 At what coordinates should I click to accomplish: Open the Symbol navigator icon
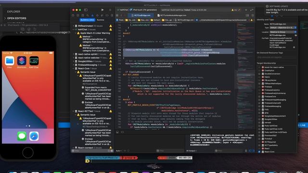tap(83, 15)
